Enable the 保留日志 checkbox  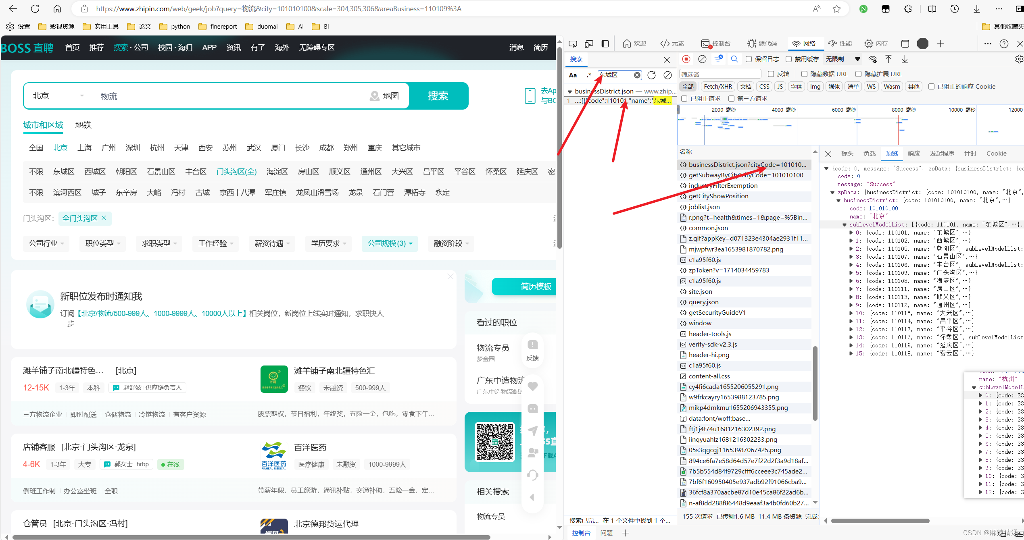tap(749, 59)
